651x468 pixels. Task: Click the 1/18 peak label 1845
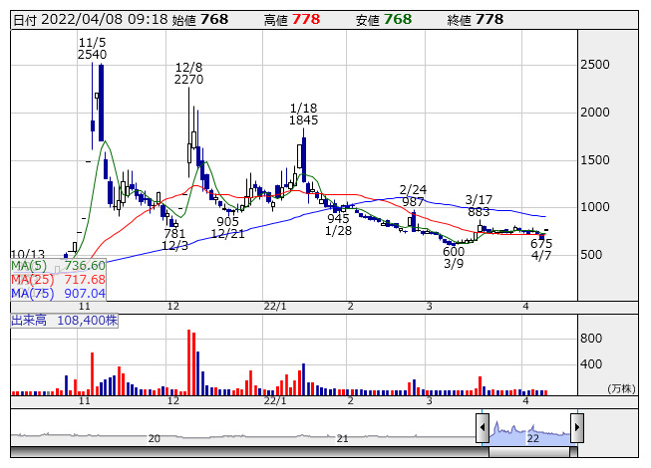point(303,119)
